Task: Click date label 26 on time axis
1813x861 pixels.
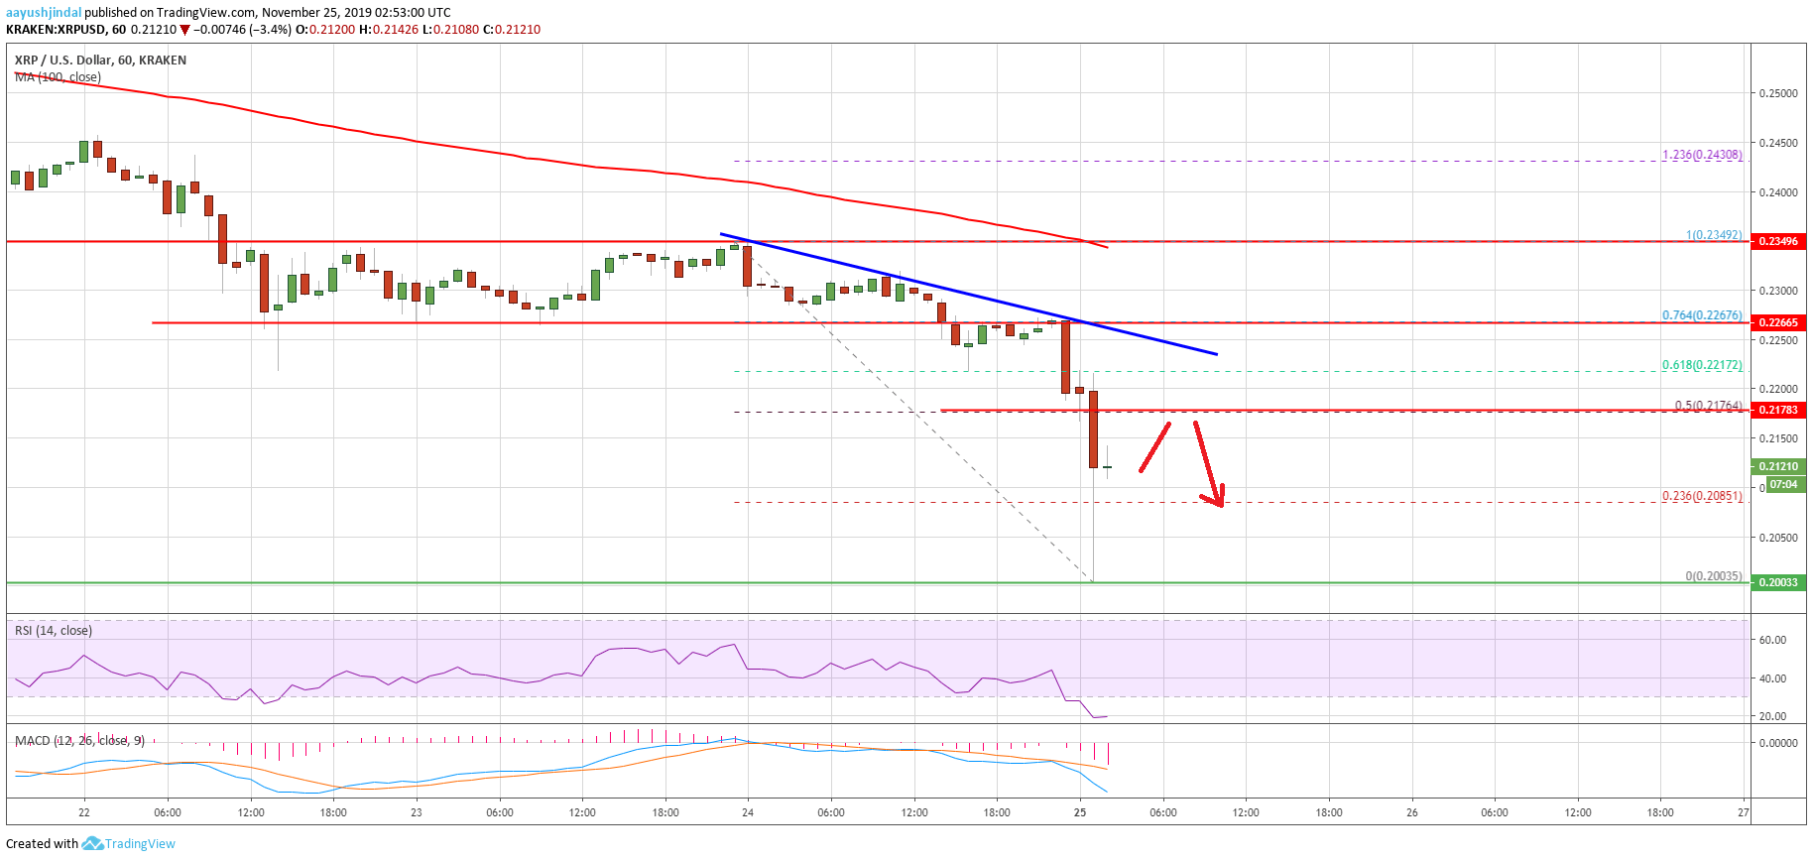Action: click(x=1412, y=812)
